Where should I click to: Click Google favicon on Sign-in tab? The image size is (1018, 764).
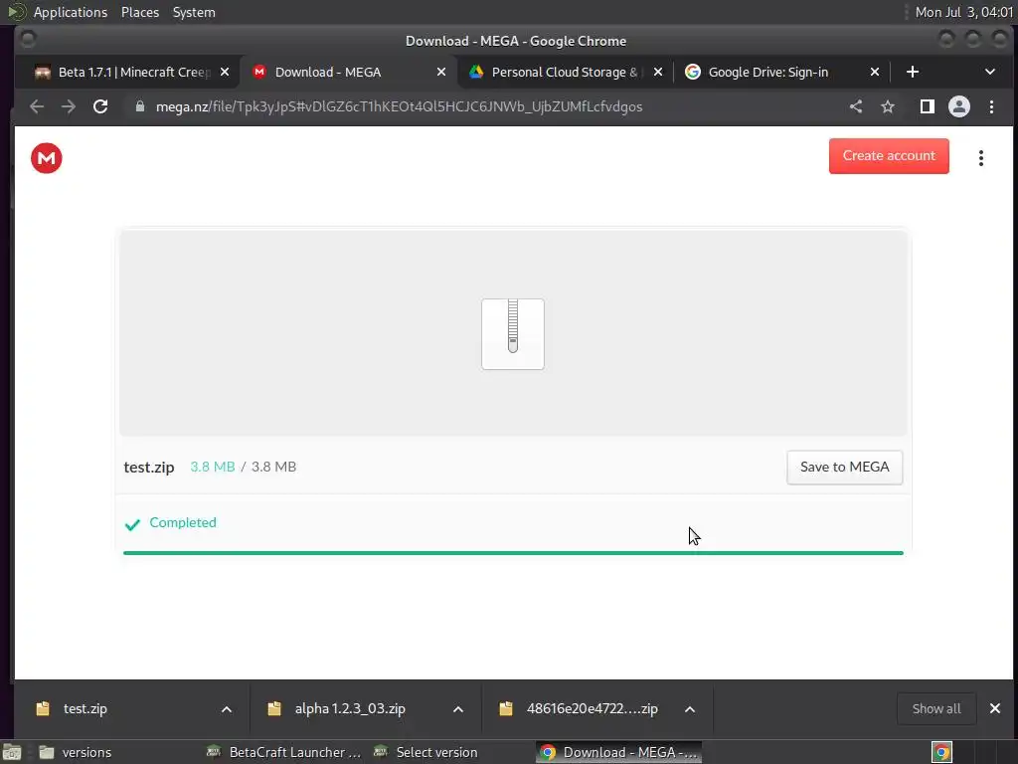pos(693,72)
